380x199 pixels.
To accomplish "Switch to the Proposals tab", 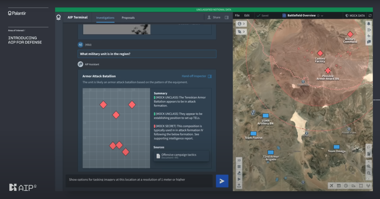I will click(x=128, y=18).
